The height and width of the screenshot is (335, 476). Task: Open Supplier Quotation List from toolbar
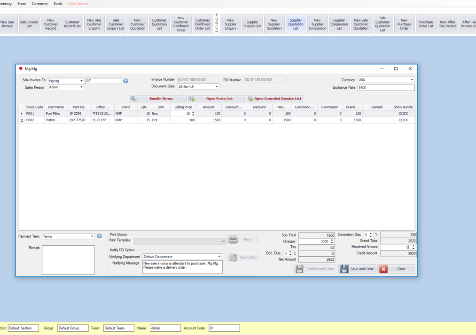click(x=296, y=24)
